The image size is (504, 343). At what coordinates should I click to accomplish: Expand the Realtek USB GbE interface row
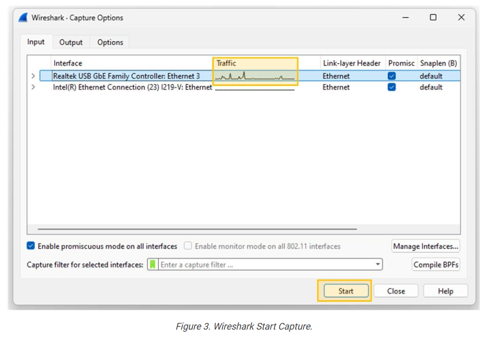coord(33,76)
